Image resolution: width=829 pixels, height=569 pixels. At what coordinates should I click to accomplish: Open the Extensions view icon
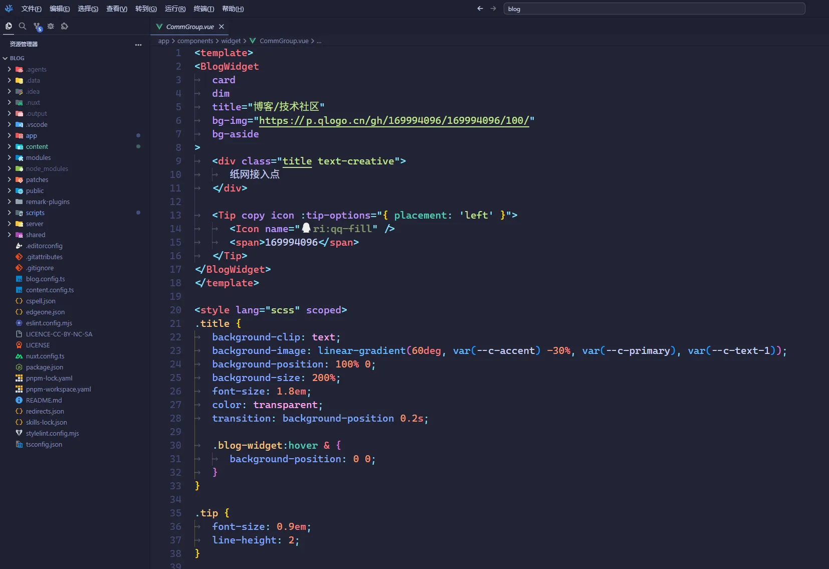pyautogui.click(x=65, y=26)
